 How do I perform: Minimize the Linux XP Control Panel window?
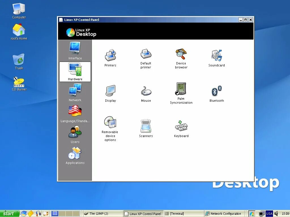click(x=241, y=20)
